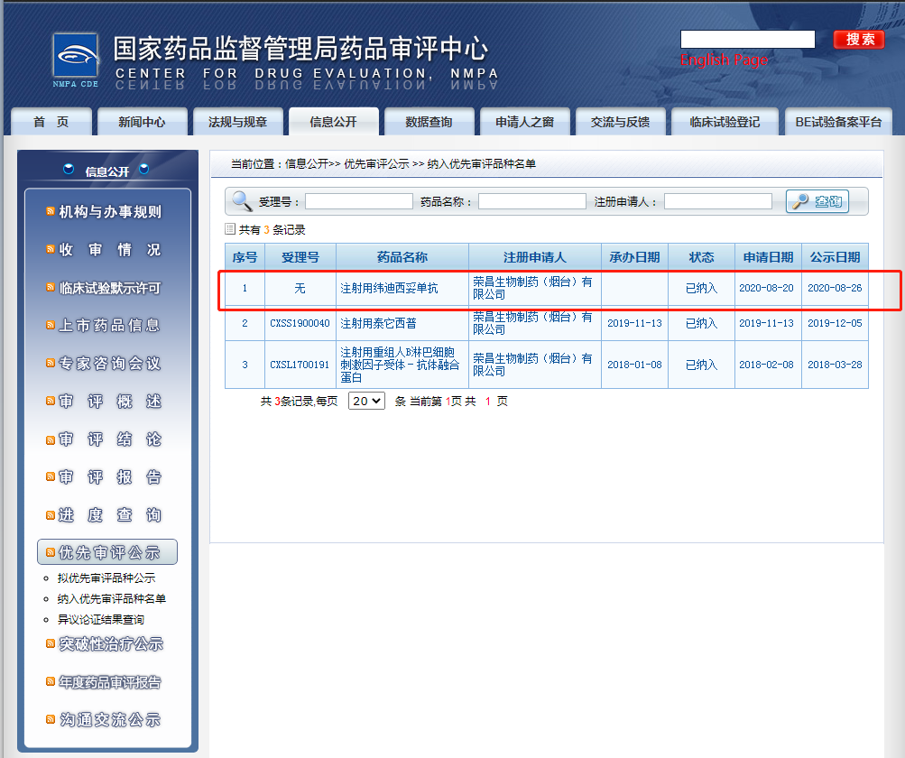Image resolution: width=905 pixels, height=758 pixels.
Task: Click the 受理号 input field
Action: click(359, 201)
